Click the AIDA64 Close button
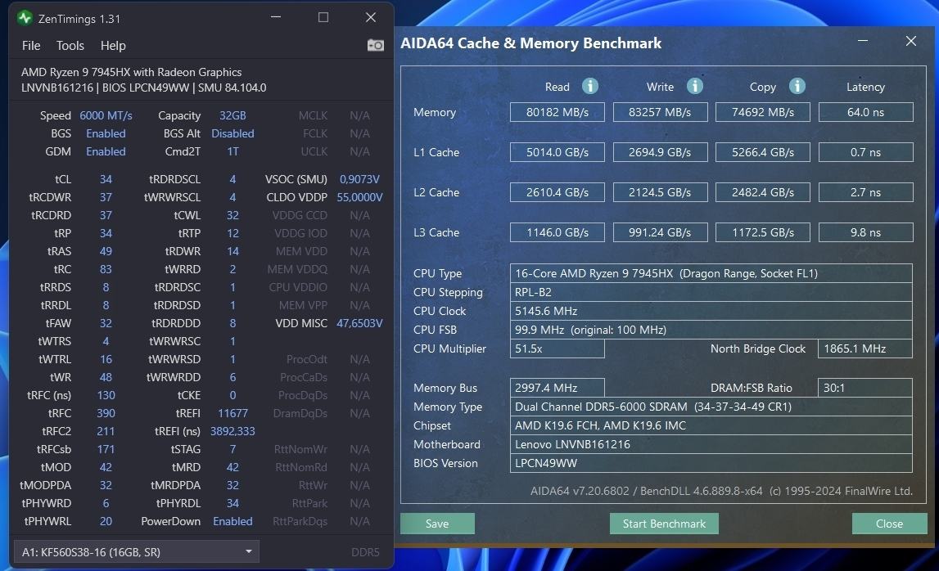The height and width of the screenshot is (571, 939). [x=889, y=524]
